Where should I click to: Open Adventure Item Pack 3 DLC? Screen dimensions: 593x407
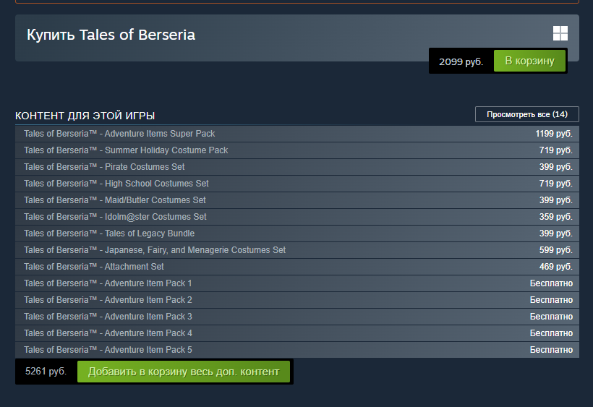pyautogui.click(x=108, y=317)
